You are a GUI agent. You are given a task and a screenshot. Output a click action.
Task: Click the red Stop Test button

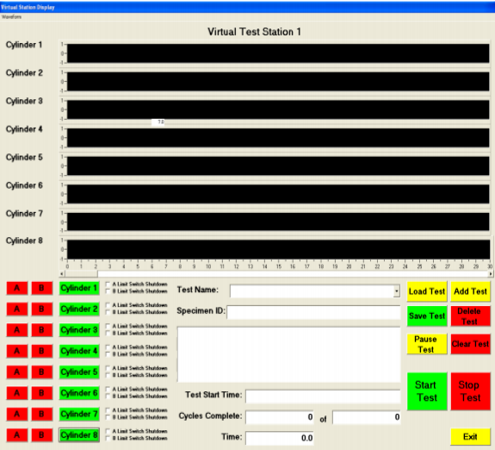[x=470, y=391]
